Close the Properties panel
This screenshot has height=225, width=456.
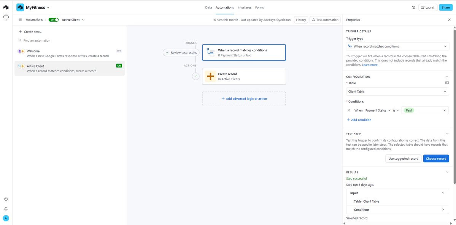449,20
